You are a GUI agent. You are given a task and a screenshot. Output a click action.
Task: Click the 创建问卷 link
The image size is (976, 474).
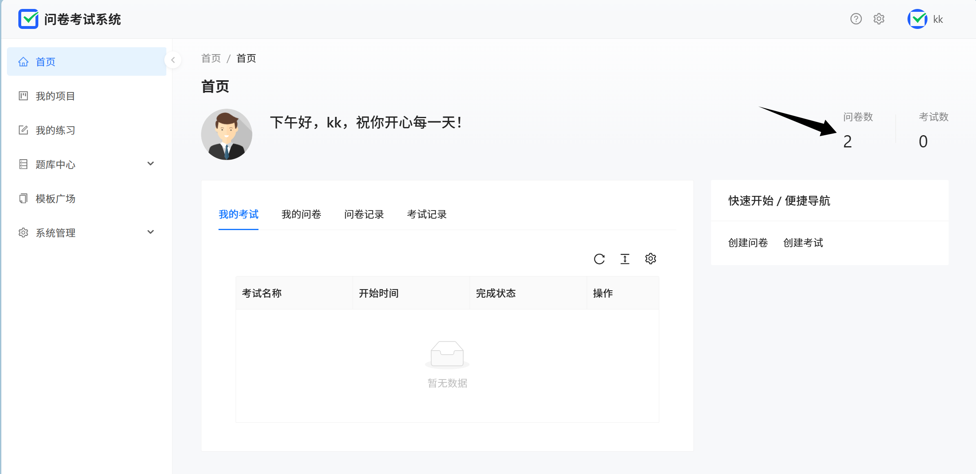(x=748, y=243)
